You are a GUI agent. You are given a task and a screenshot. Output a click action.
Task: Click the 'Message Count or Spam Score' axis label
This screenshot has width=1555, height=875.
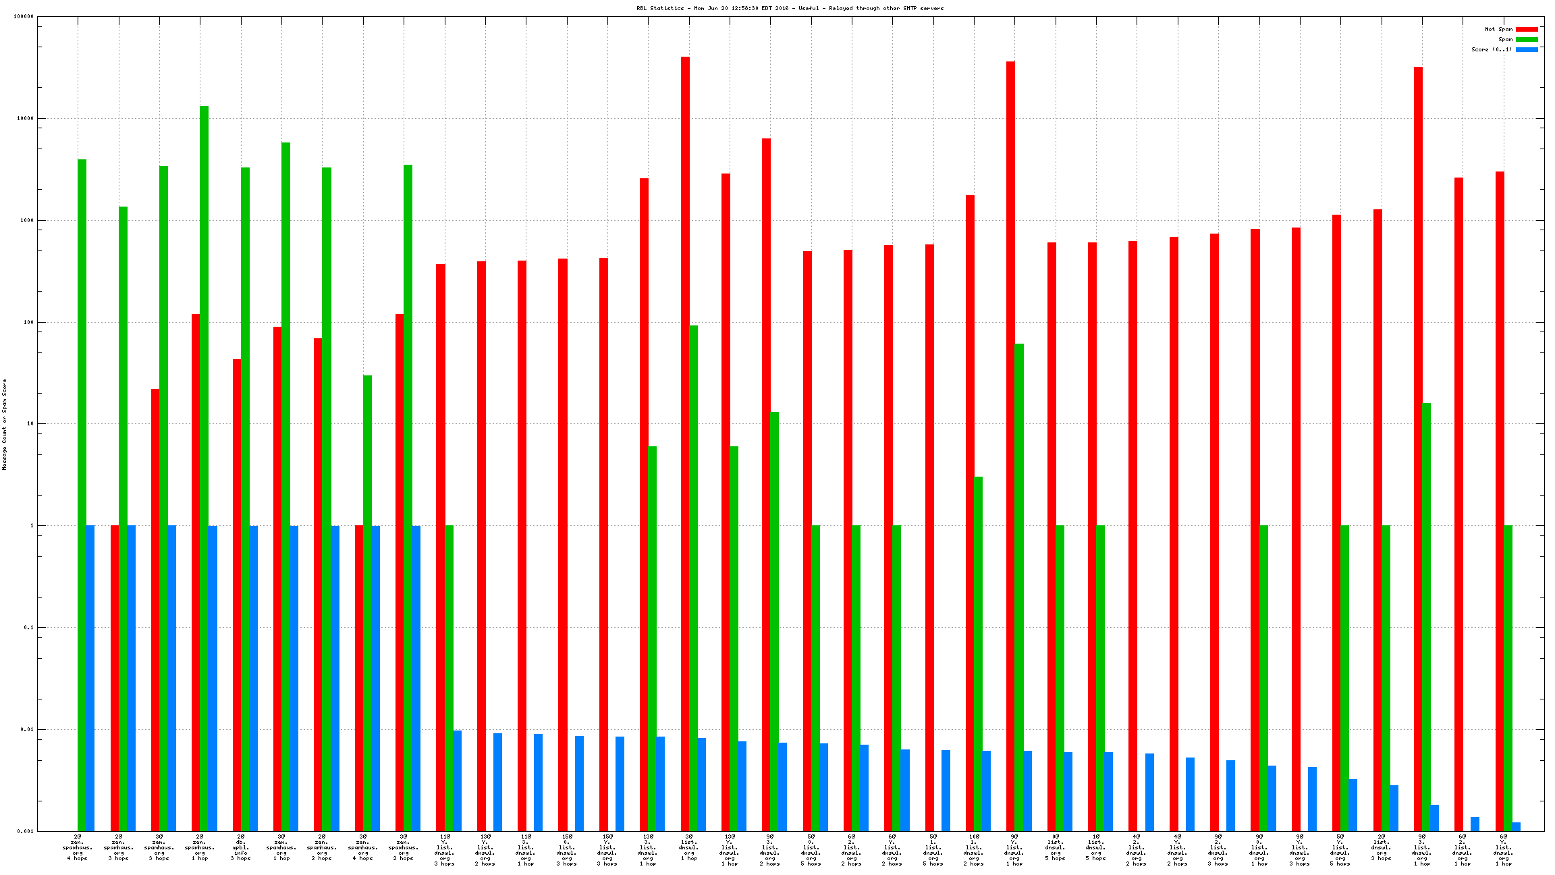tap(4, 424)
